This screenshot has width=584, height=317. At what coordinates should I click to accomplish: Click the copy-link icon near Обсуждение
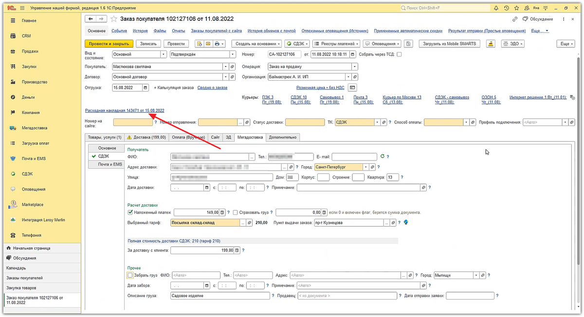515,19
